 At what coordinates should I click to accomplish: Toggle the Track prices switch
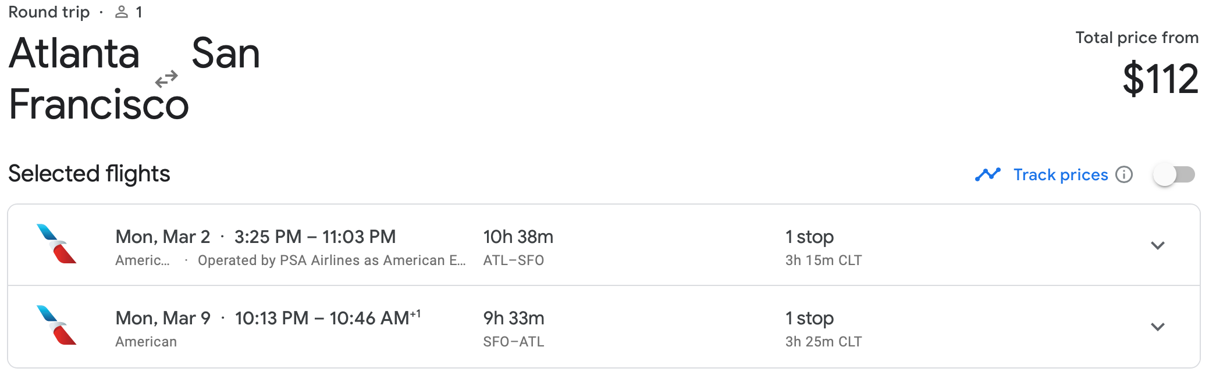tap(1174, 174)
